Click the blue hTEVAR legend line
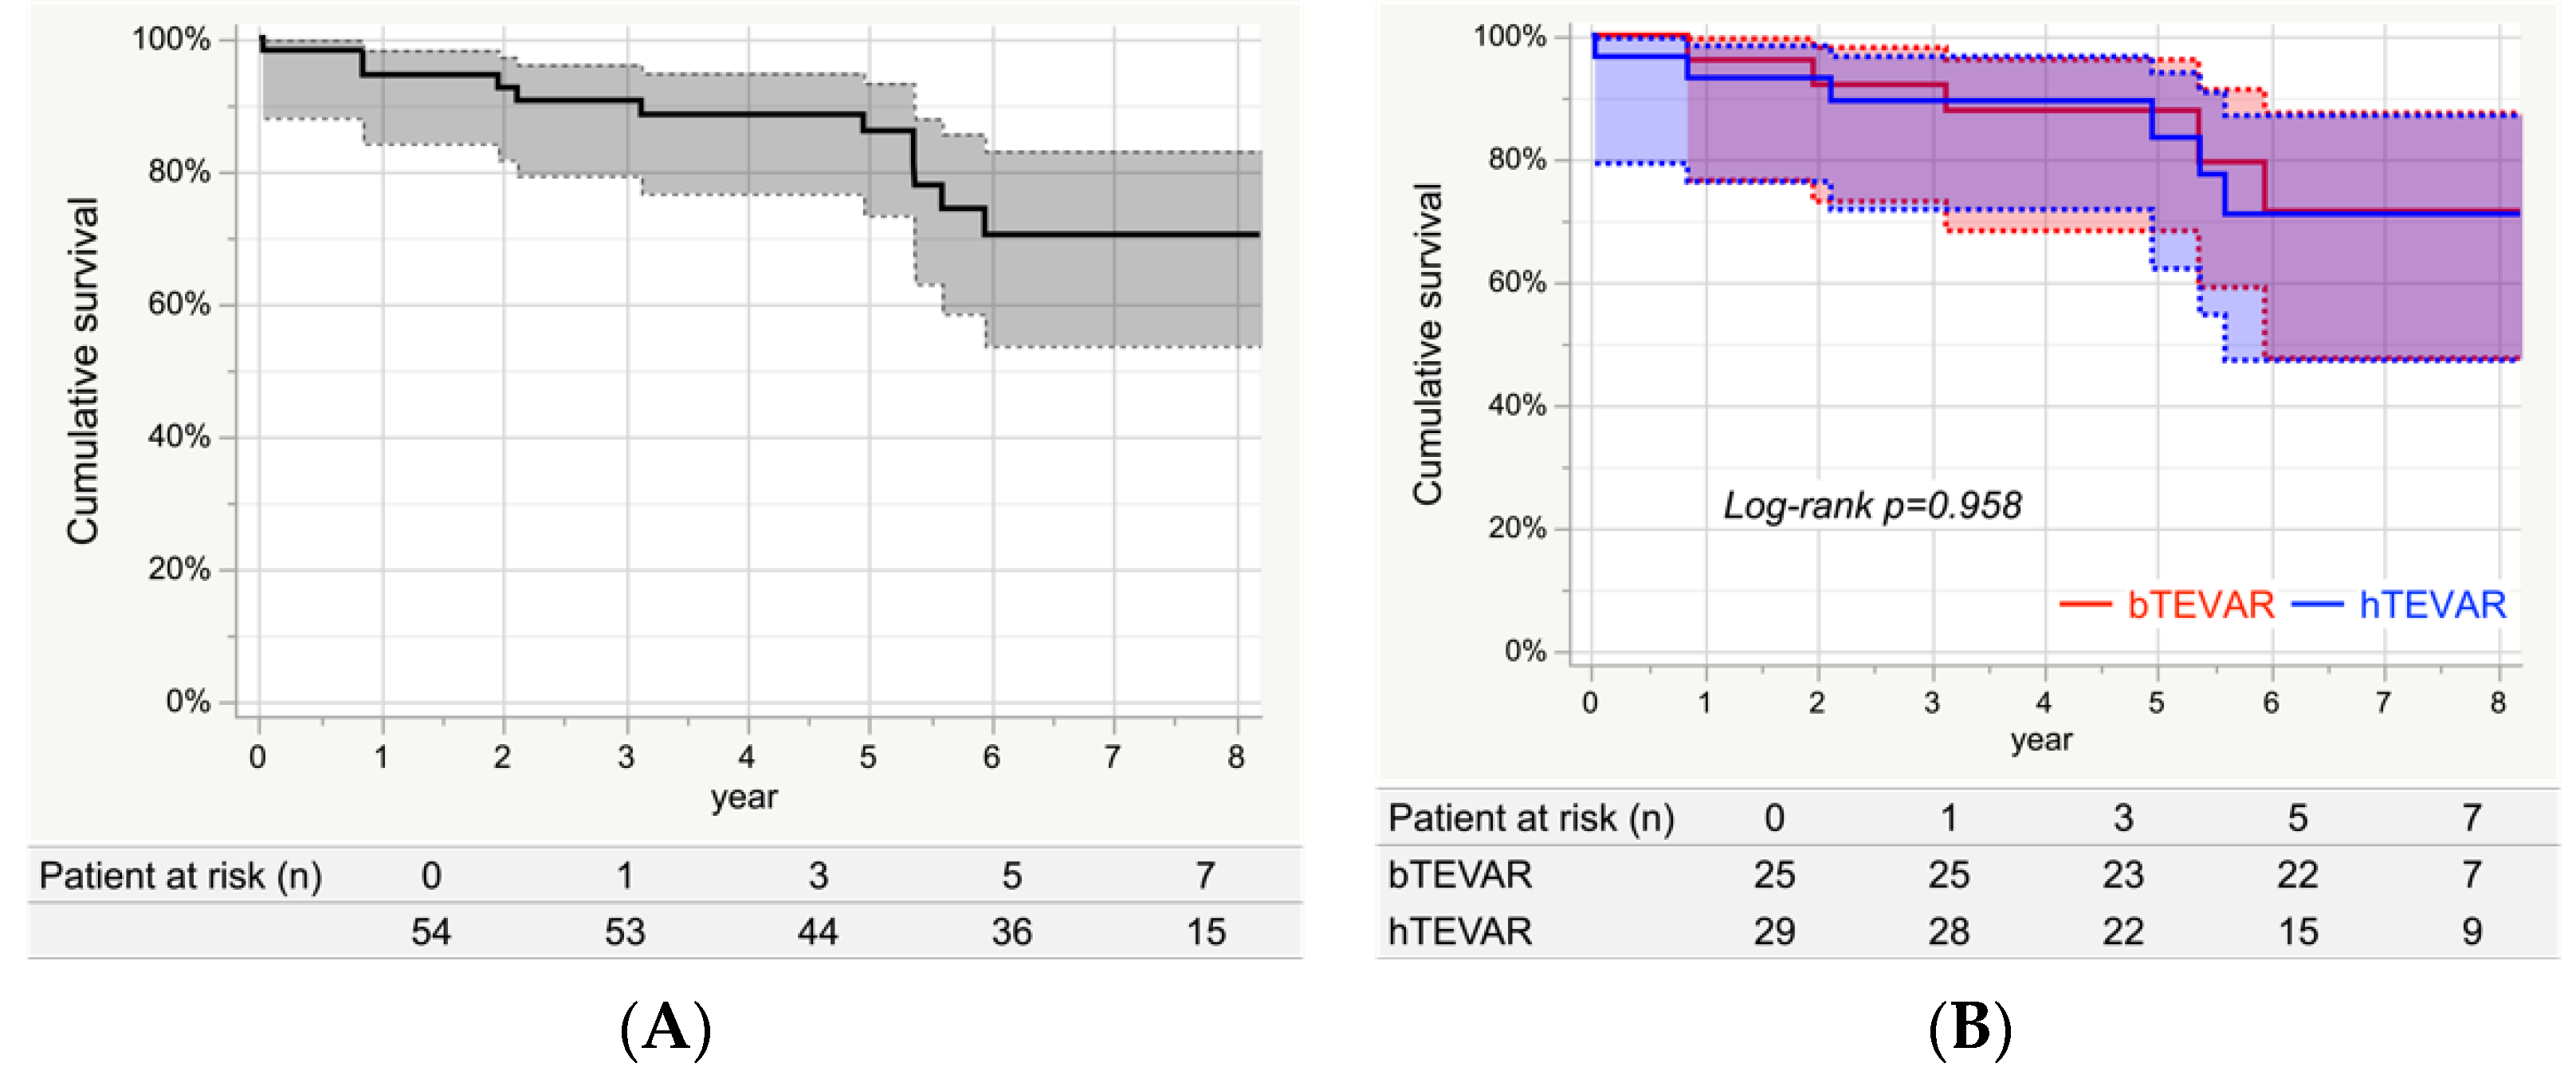This screenshot has width=2576, height=1079. click(2316, 604)
